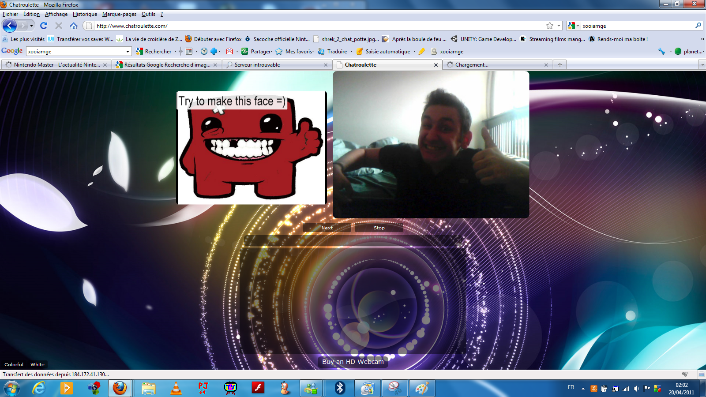This screenshot has height=397, width=706.
Task: Click the Partager toolbar button
Action: click(257, 51)
